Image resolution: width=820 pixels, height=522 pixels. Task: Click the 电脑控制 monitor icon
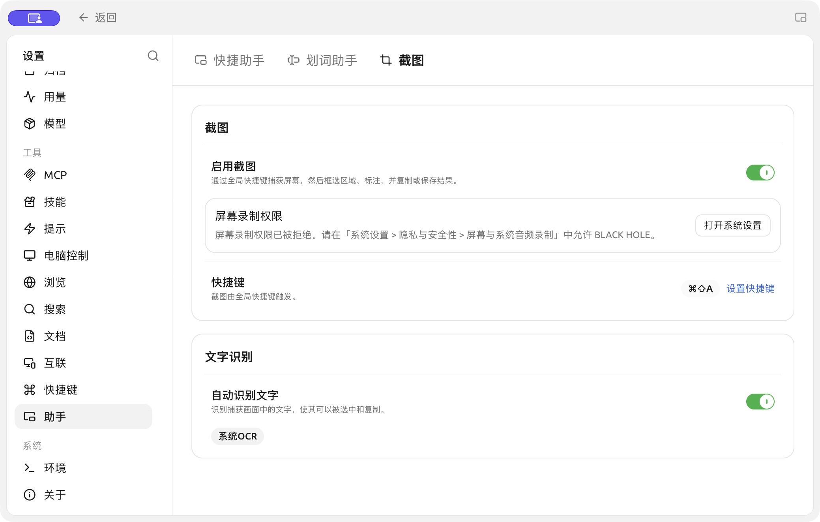coord(30,255)
